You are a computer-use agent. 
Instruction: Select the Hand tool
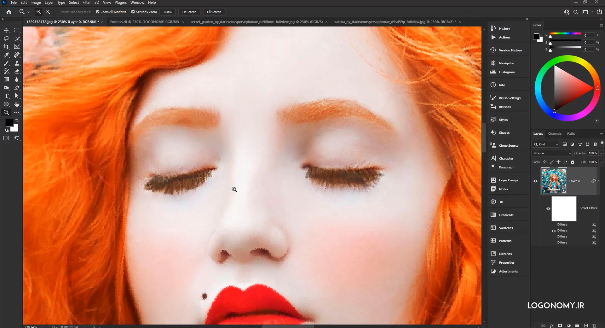point(17,104)
